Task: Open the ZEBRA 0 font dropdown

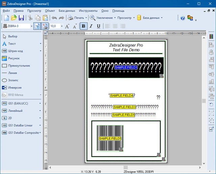Action: tap(31, 26)
